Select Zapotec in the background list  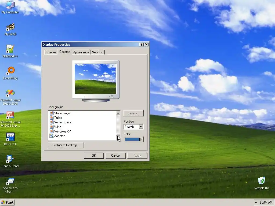[x=60, y=136]
